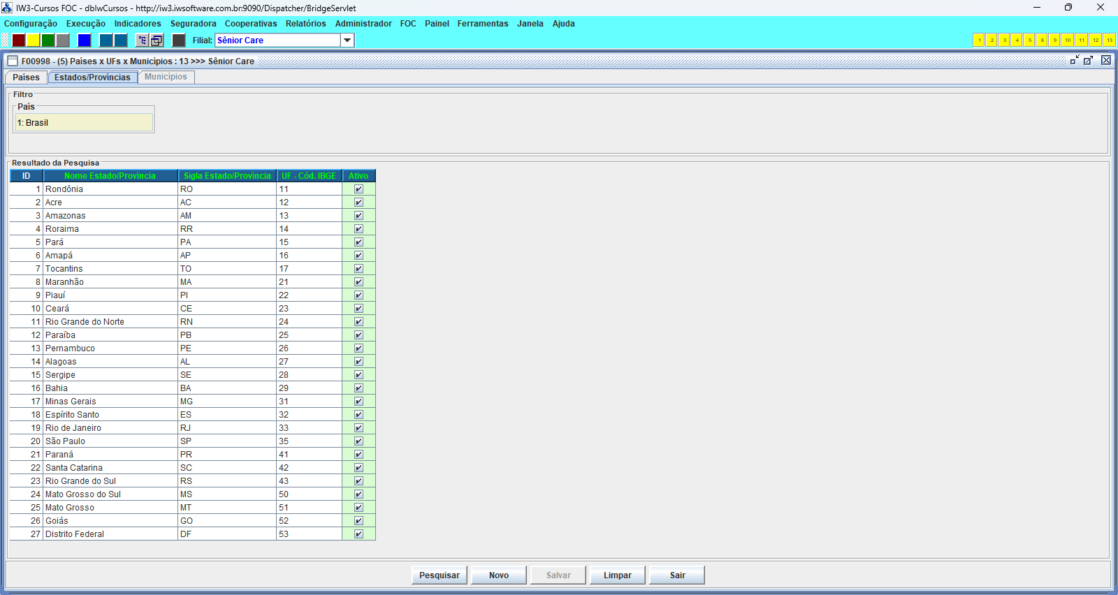Click the Espírito Santo name cell

point(110,415)
